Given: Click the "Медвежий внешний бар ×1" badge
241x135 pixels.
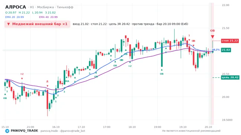Looking at the screenshot, I should click(37, 24).
